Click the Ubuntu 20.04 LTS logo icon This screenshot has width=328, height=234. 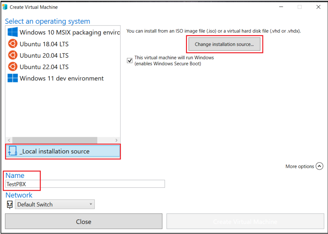[x=13, y=55]
